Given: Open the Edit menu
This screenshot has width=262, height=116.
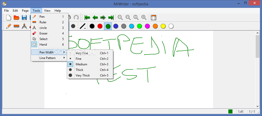Looking at the screenshot, I should click(15, 10).
